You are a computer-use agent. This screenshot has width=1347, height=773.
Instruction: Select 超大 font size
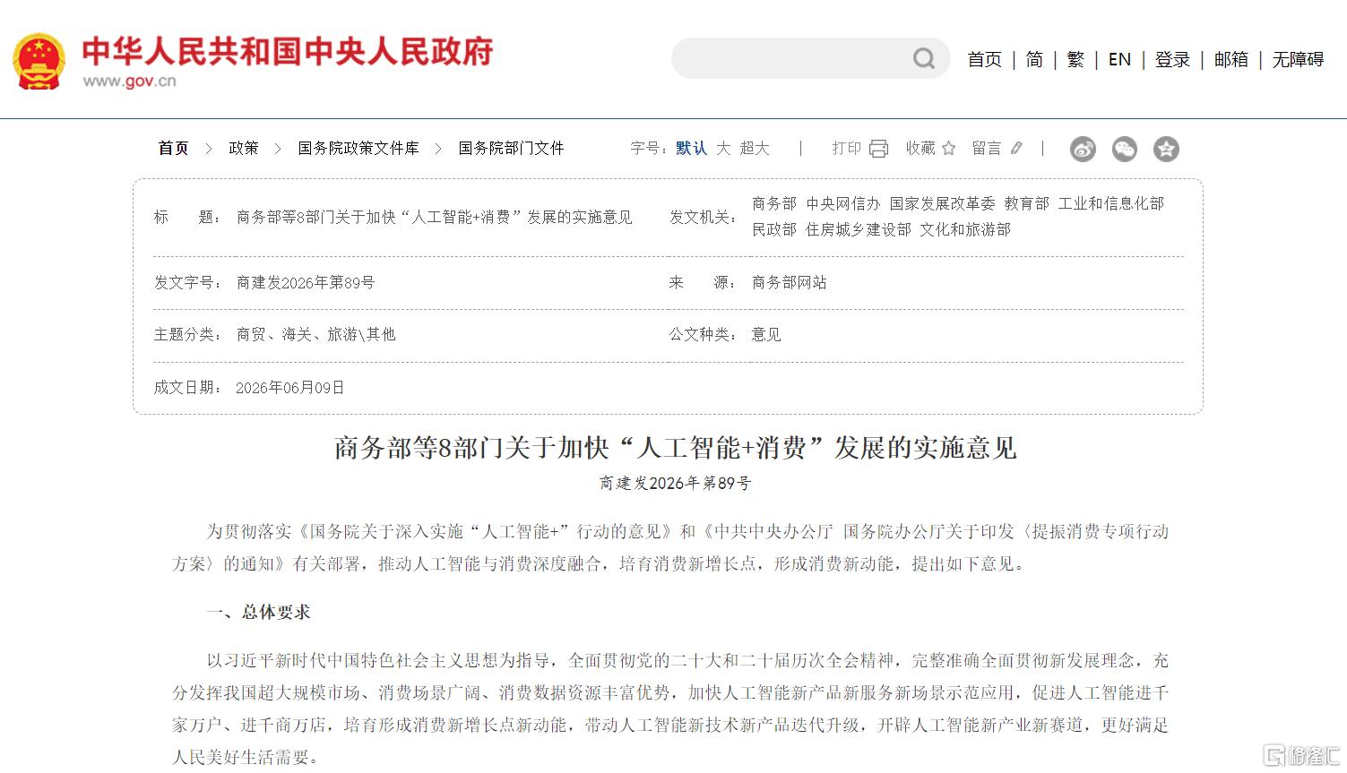coord(755,149)
